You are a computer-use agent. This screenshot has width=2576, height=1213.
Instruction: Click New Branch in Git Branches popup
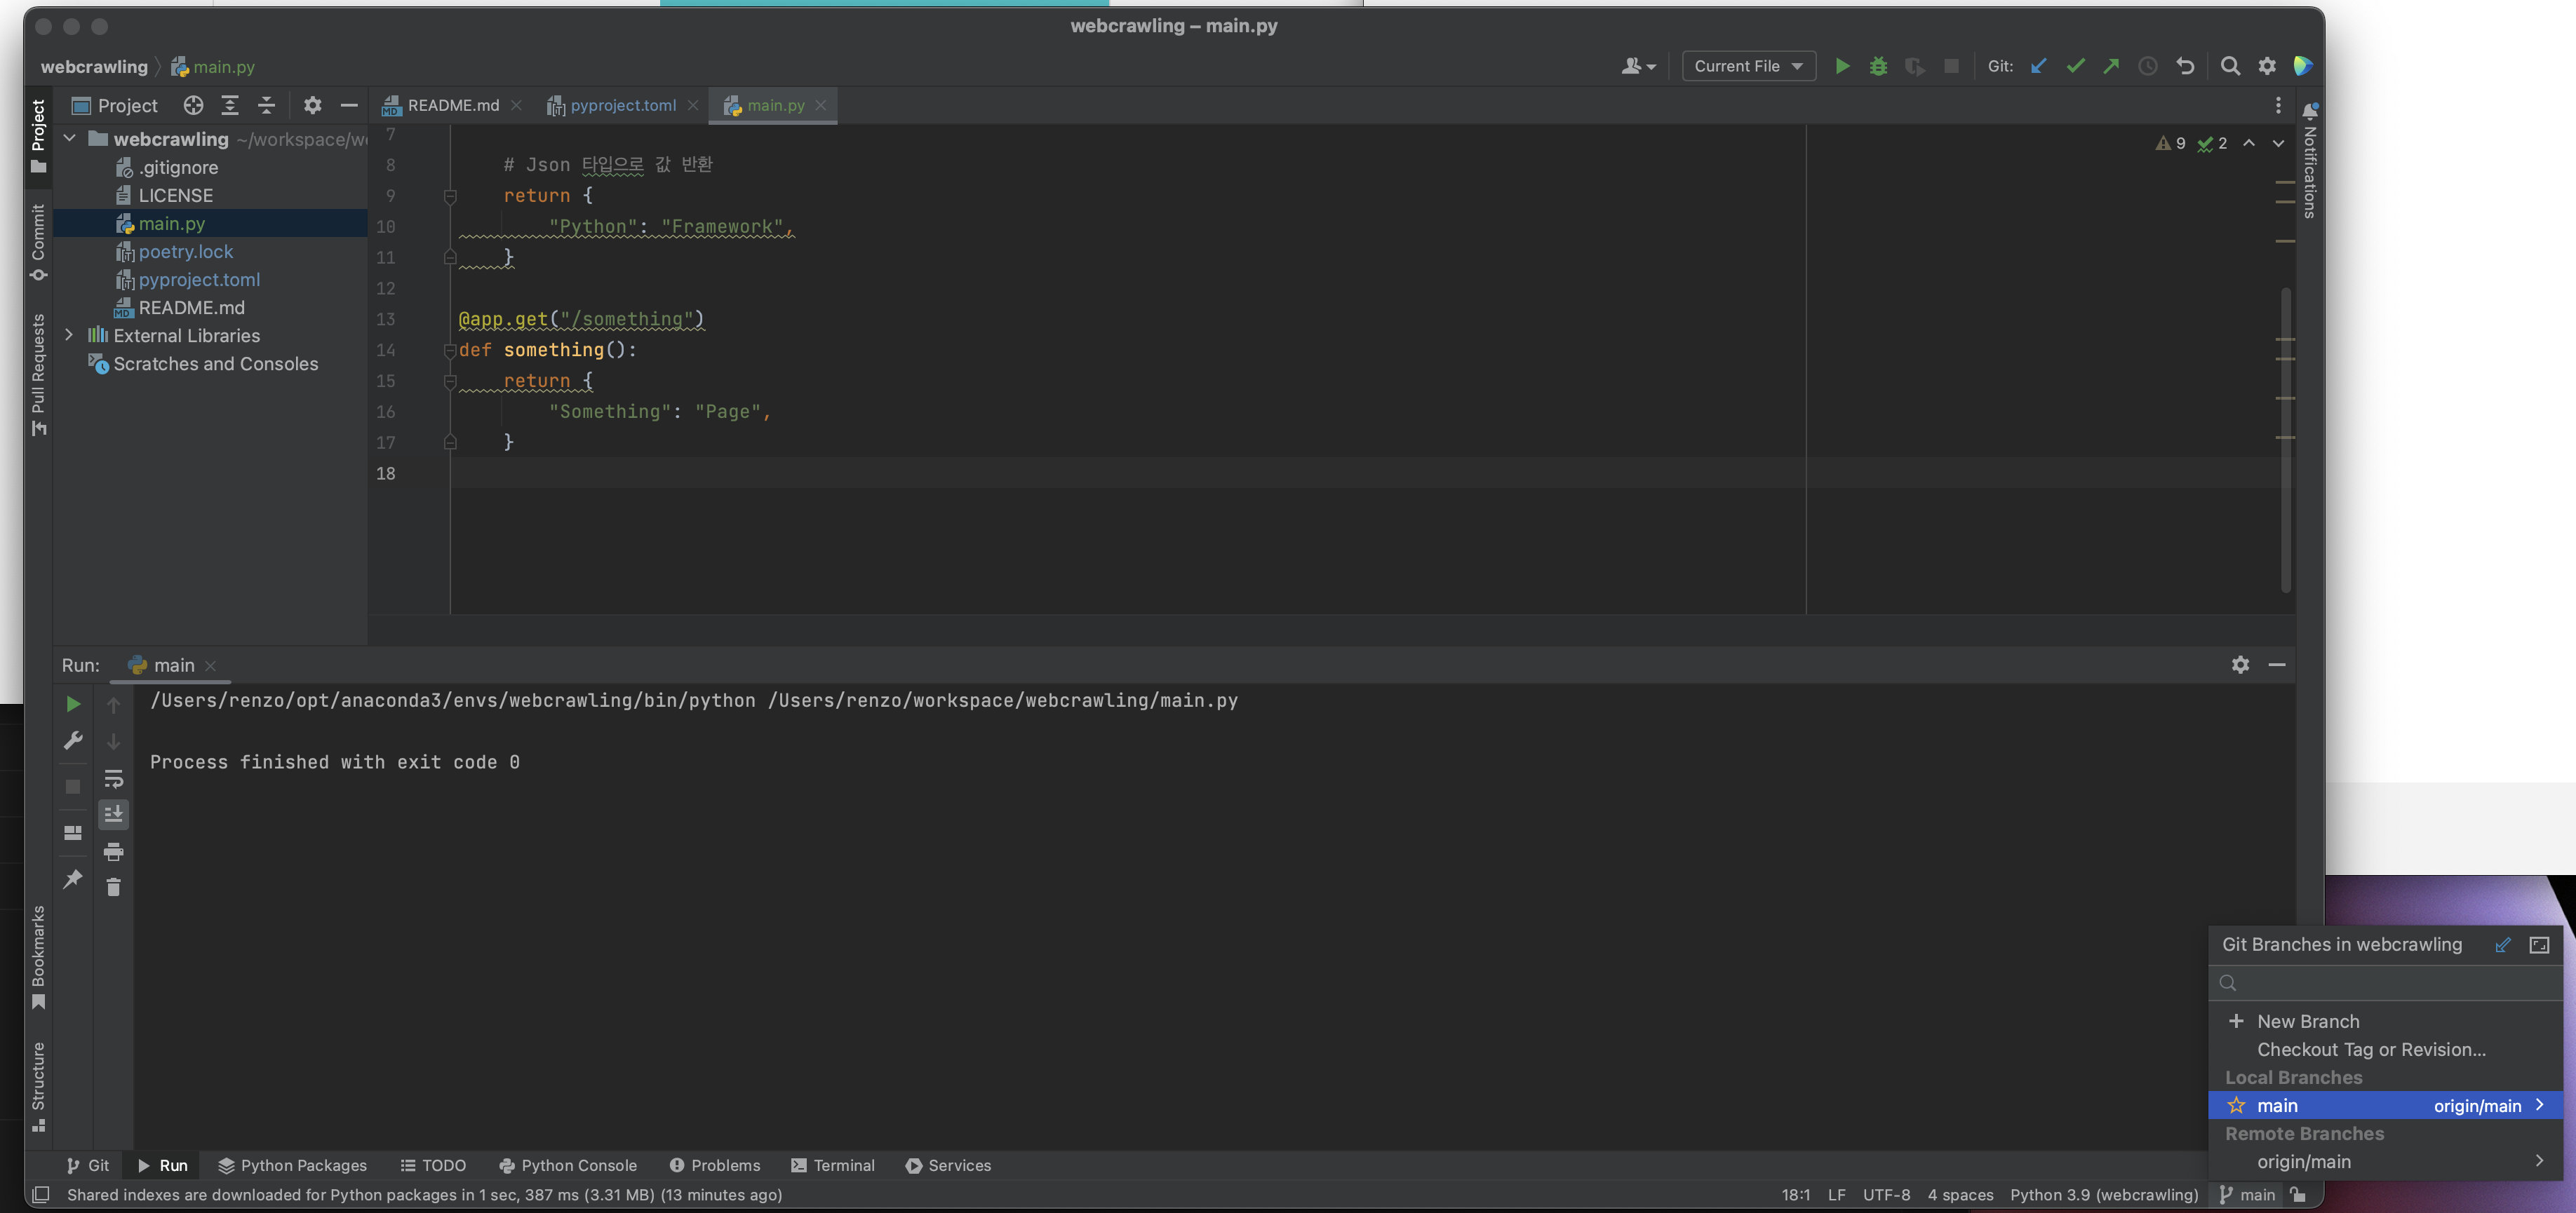2307,1021
